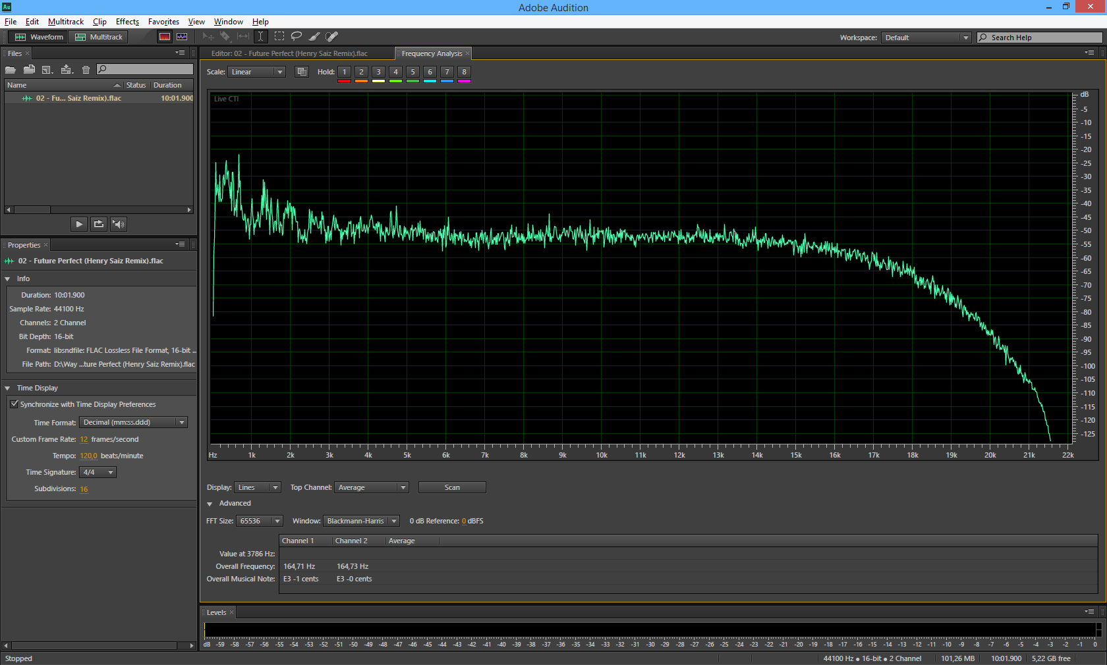Open the Levels panel options menu
The width and height of the screenshot is (1107, 665).
click(1090, 612)
